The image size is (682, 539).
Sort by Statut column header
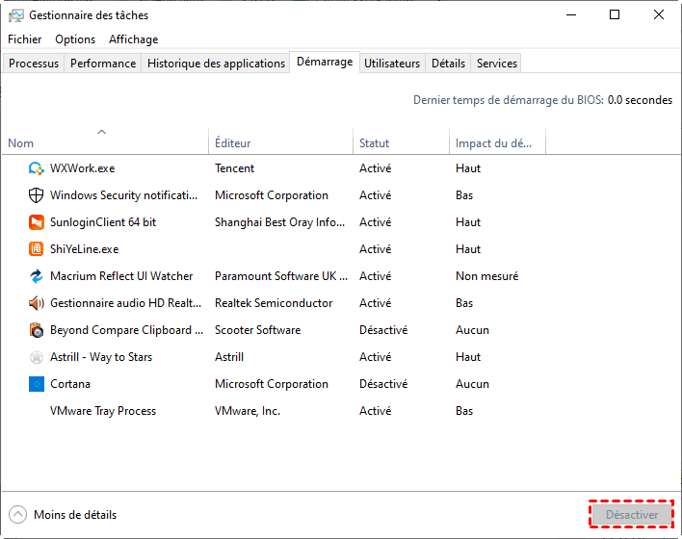(x=374, y=143)
